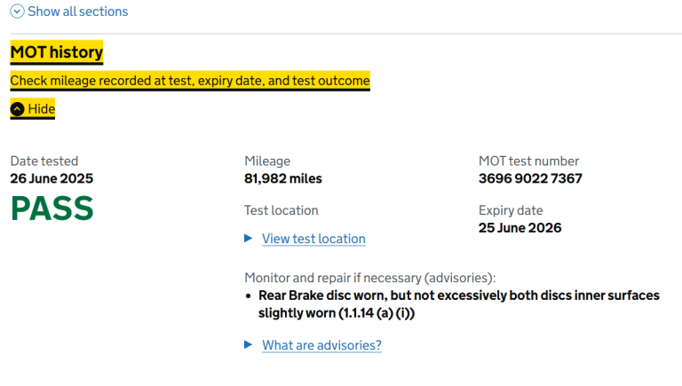Click the Expiry date label
Image resolution: width=682 pixels, height=386 pixels.
click(x=511, y=210)
